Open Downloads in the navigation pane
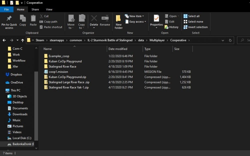Viewport: 250px width, 156px height. 20,114
